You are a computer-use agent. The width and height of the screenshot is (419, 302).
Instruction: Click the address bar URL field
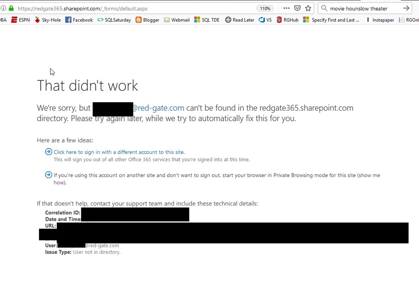coord(123,8)
